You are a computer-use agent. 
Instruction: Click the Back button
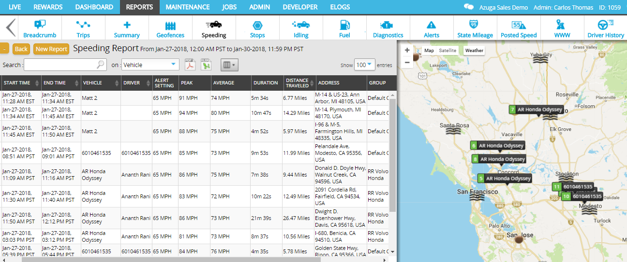tap(21, 49)
